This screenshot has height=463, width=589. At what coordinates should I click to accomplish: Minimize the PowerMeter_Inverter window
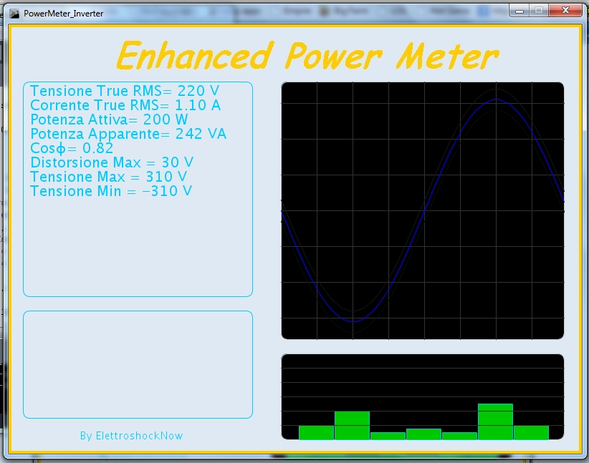(519, 11)
